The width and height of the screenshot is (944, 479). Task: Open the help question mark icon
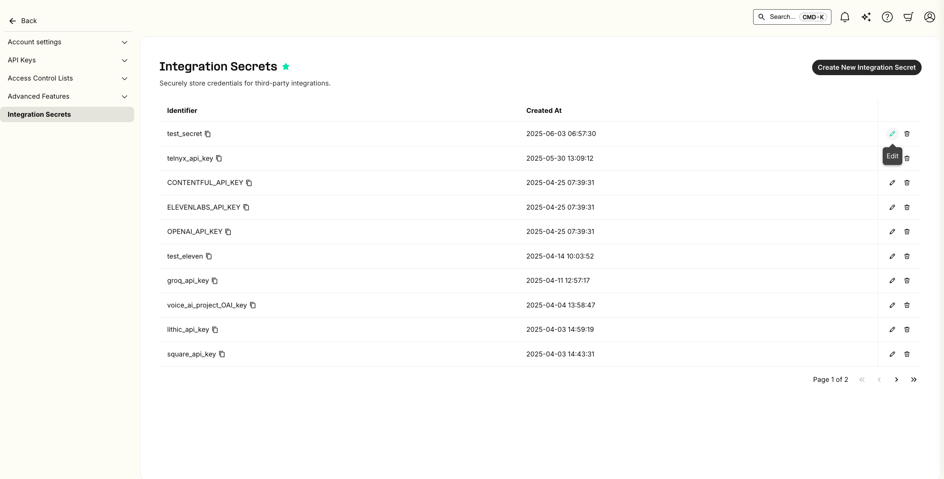pyautogui.click(x=887, y=17)
